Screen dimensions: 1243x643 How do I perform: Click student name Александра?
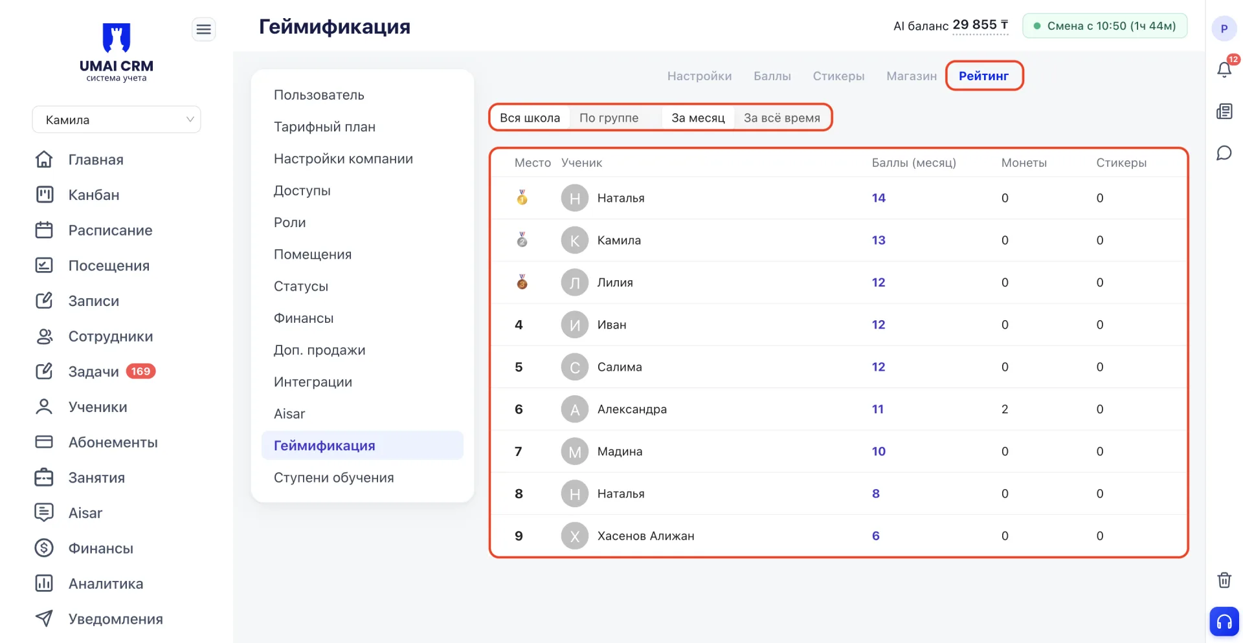pos(632,409)
